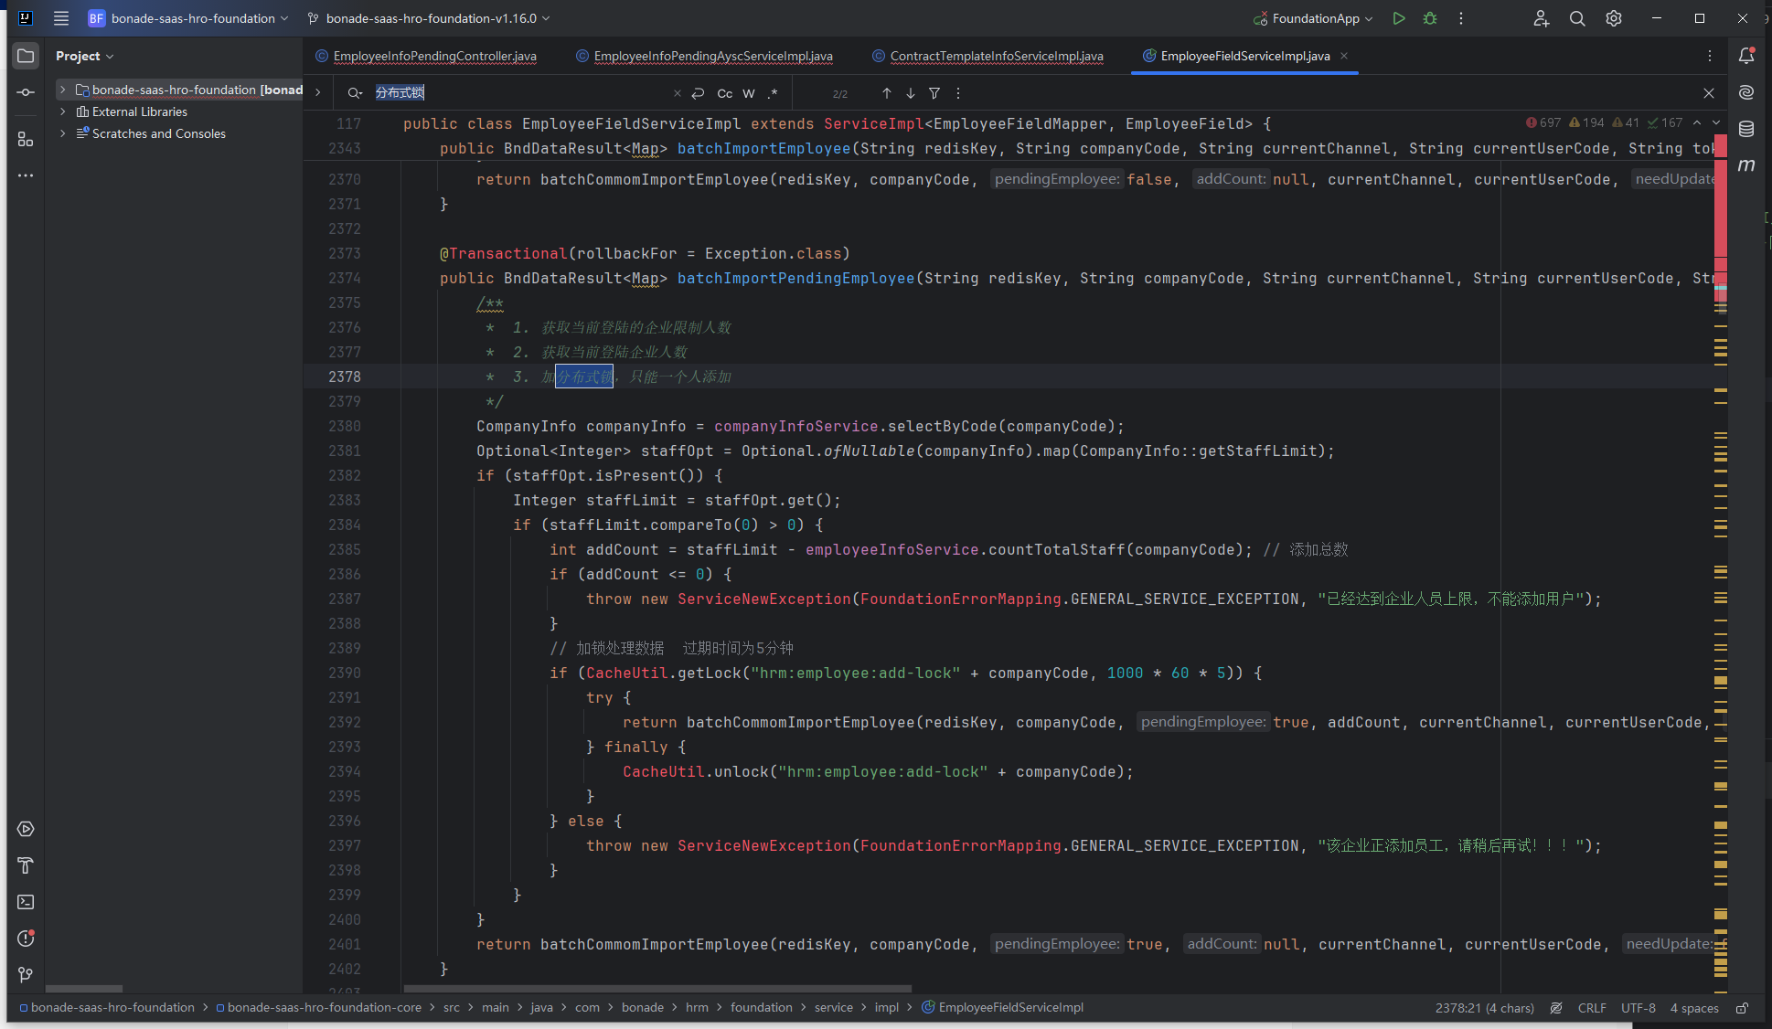Image resolution: width=1772 pixels, height=1029 pixels.
Task: Click breadcrumb bonade-saas-hro-foundation-core
Action: (318, 1007)
